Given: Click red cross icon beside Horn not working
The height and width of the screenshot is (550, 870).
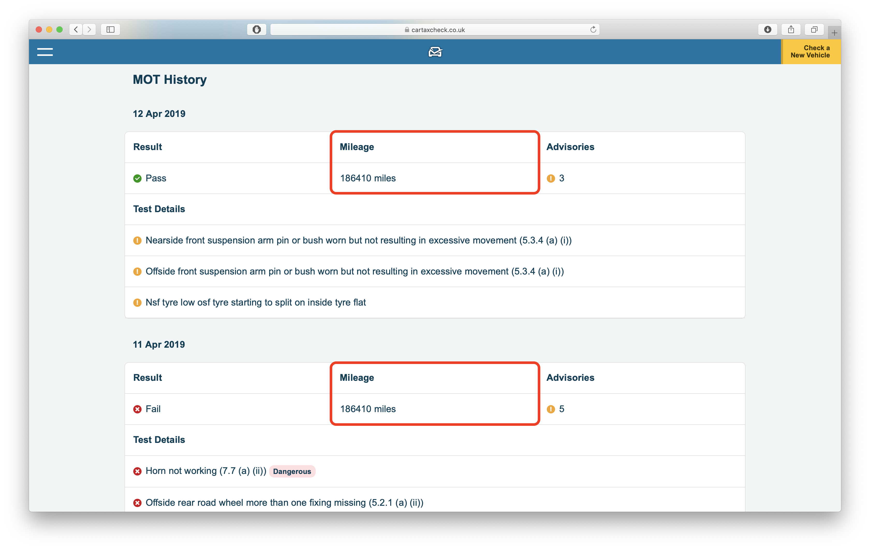Looking at the screenshot, I should click(x=137, y=471).
